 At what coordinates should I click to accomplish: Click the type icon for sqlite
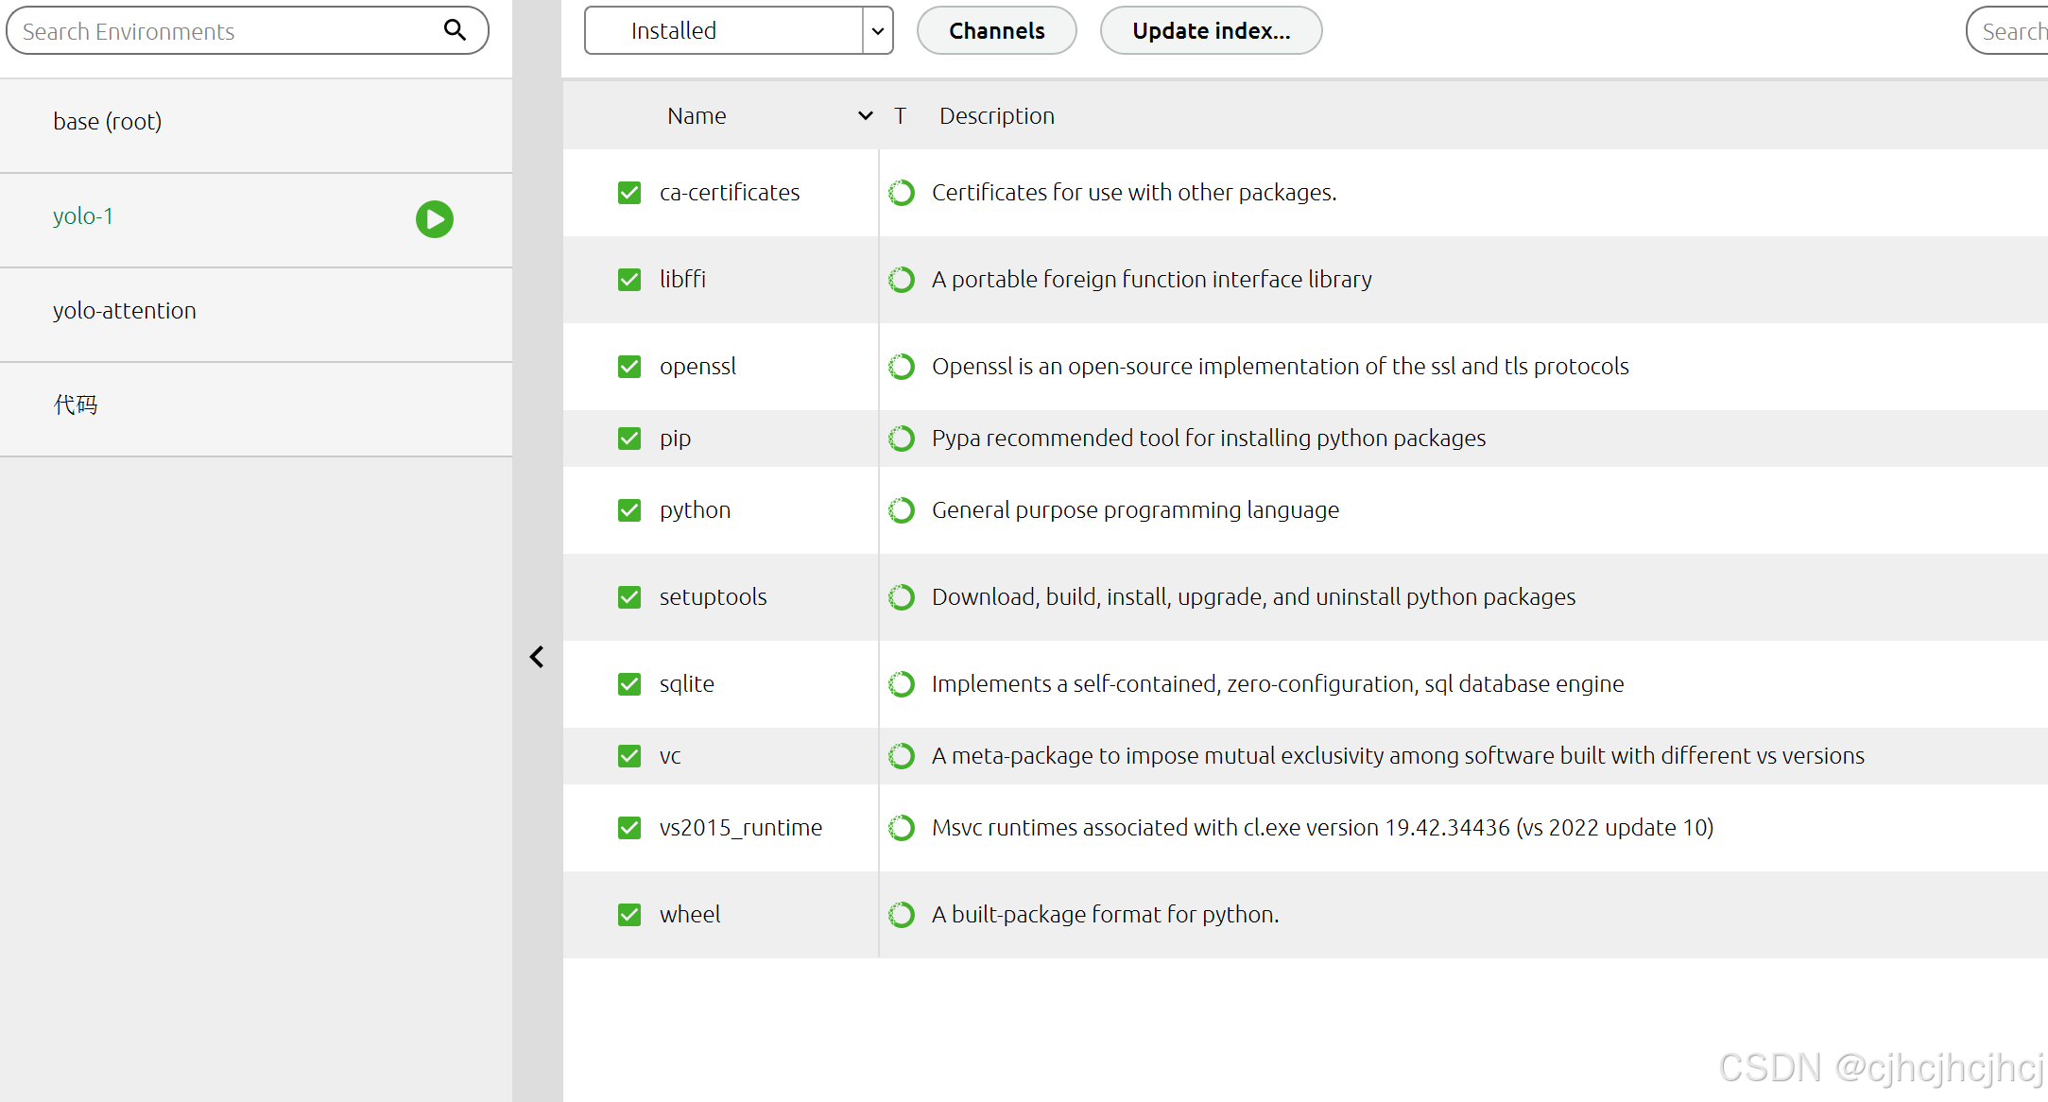[x=902, y=684]
